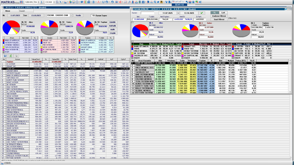
Task: Click the Maliyet column header in broker list
Action: tap(230, 61)
